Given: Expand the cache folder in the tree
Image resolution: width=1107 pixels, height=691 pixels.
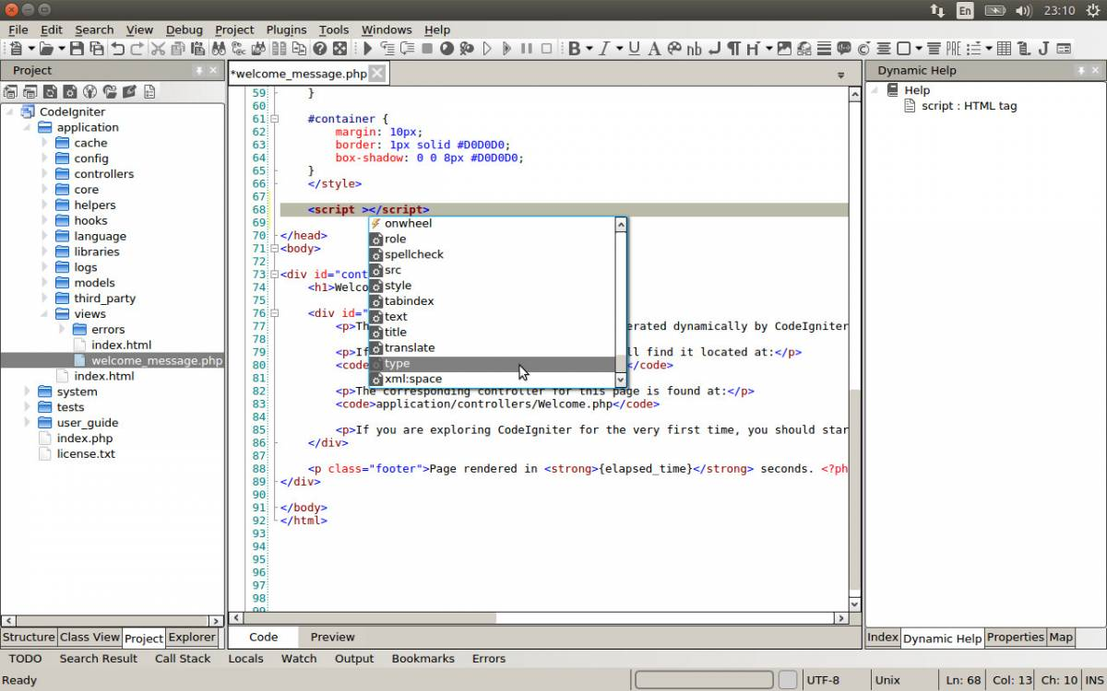Looking at the screenshot, I should [44, 143].
